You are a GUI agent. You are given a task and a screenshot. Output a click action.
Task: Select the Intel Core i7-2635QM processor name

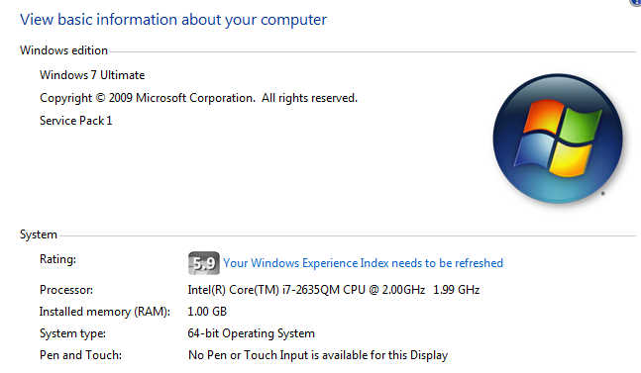(306, 290)
